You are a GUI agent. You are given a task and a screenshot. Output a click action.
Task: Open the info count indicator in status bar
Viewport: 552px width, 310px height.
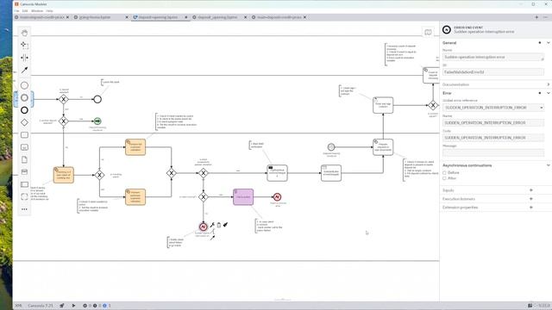tap(107, 306)
